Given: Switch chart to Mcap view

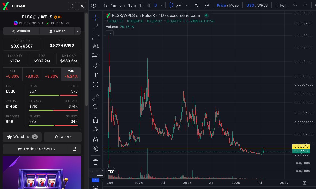Looking at the screenshot, I should 234,5.
